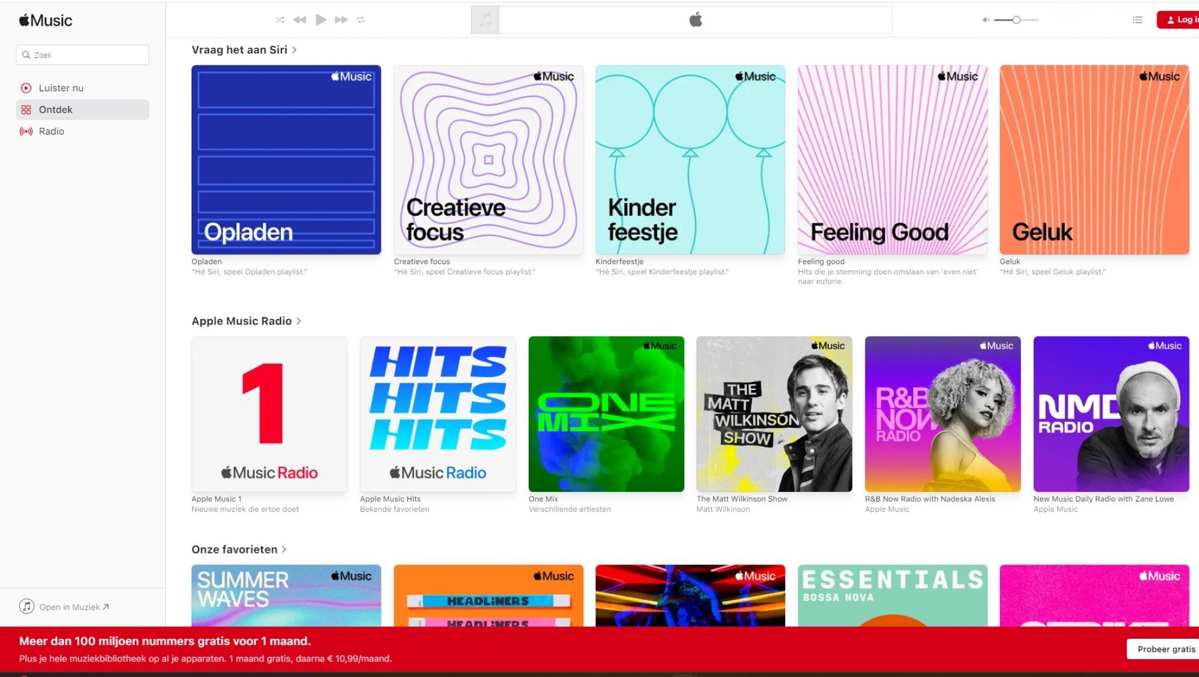Open Headliners playlist cover
The height and width of the screenshot is (677, 1199).
[x=488, y=596]
